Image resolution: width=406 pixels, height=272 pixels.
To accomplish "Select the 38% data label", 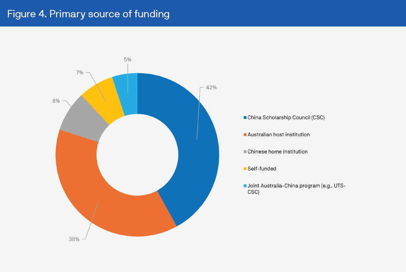I will click(74, 239).
